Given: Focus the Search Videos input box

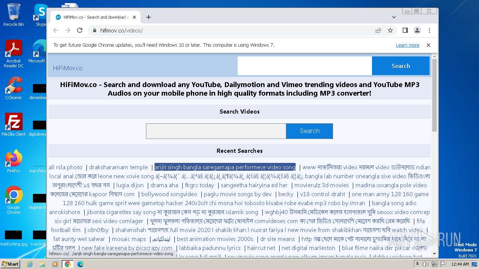Looking at the screenshot, I should click(x=216, y=131).
